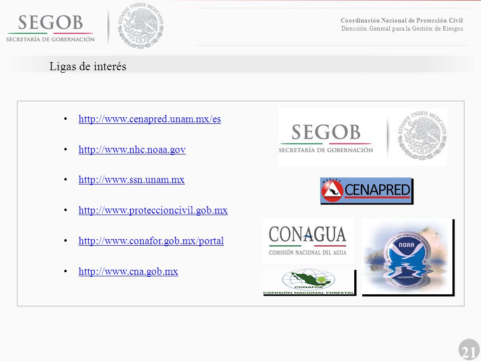The height and width of the screenshot is (361, 481).
Task: Follow the www.cna.gob.mx link
Action: click(x=128, y=271)
